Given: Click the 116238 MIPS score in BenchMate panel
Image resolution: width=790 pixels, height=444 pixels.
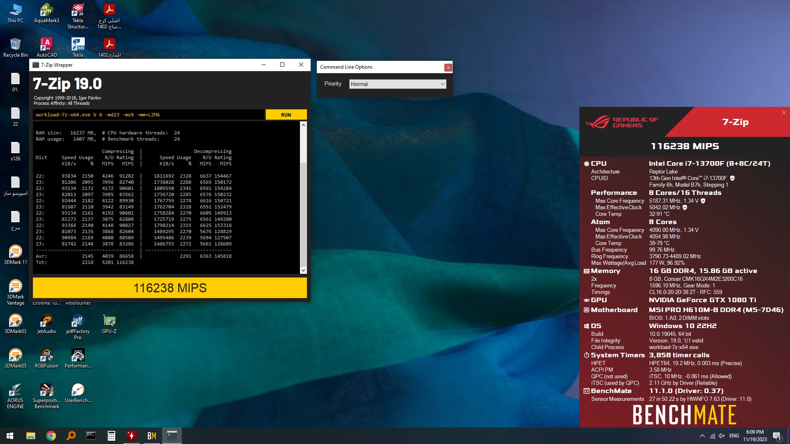Looking at the screenshot, I should [685, 146].
